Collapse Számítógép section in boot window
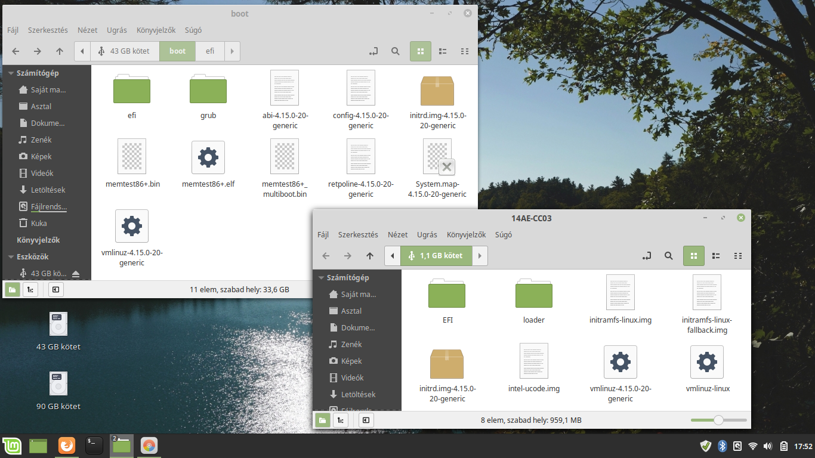Image resolution: width=815 pixels, height=458 pixels. [x=11, y=73]
